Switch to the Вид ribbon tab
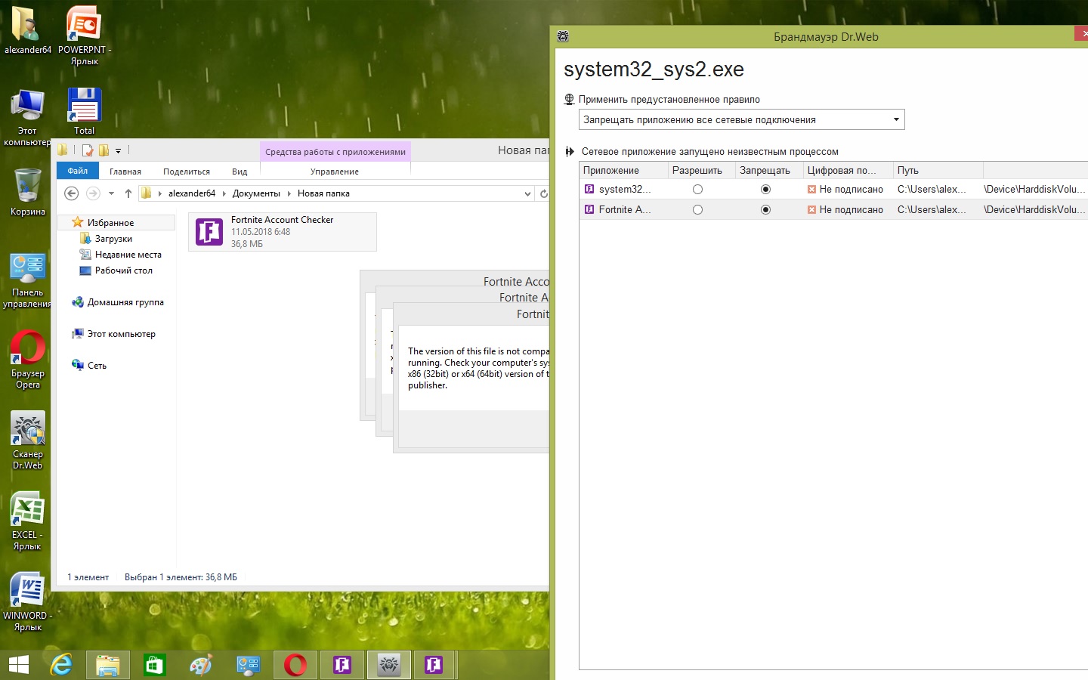Screen dimensions: 1088x680 (240, 172)
